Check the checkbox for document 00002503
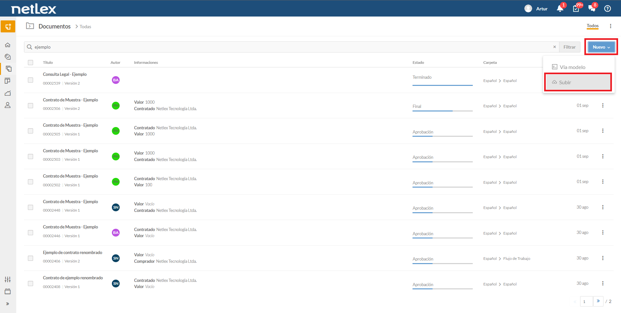 click(30, 156)
